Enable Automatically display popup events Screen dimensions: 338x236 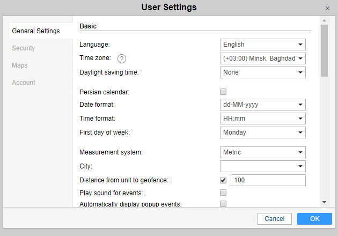223,204
